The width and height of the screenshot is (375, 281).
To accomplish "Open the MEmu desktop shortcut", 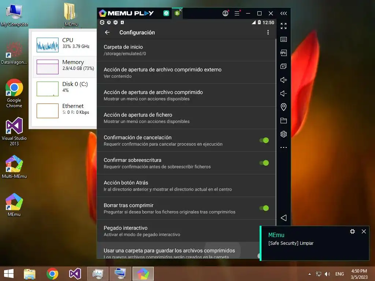I will click(x=14, y=205).
